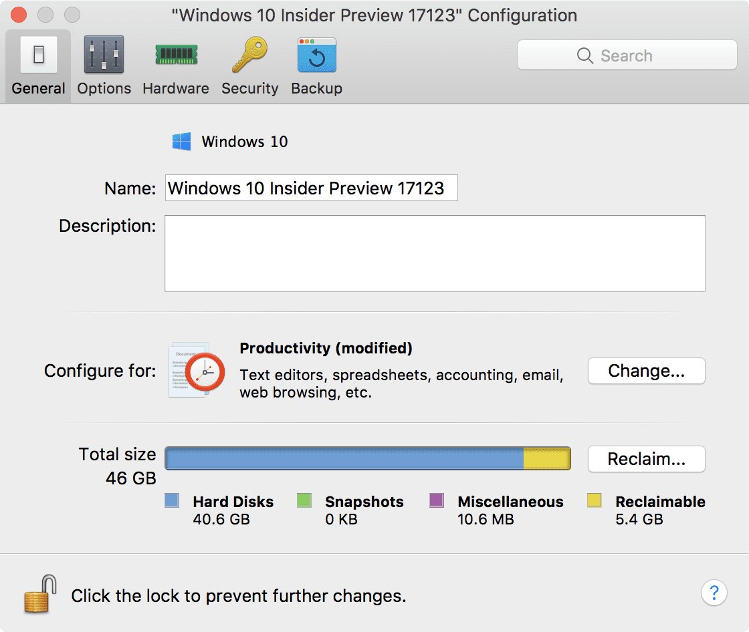Click the 'Windows 10' OS type text
Screen dimensions: 749x632
(x=245, y=142)
